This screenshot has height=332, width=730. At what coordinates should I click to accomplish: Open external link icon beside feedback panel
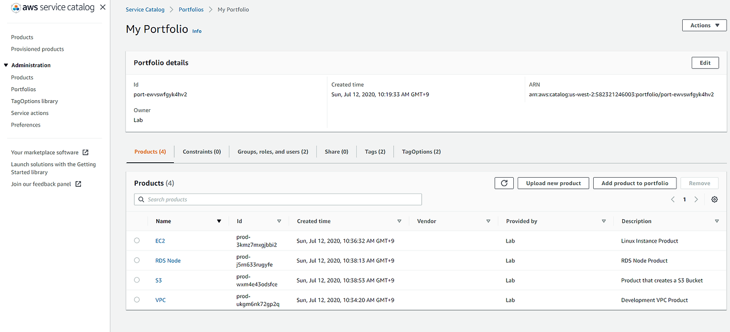click(78, 184)
